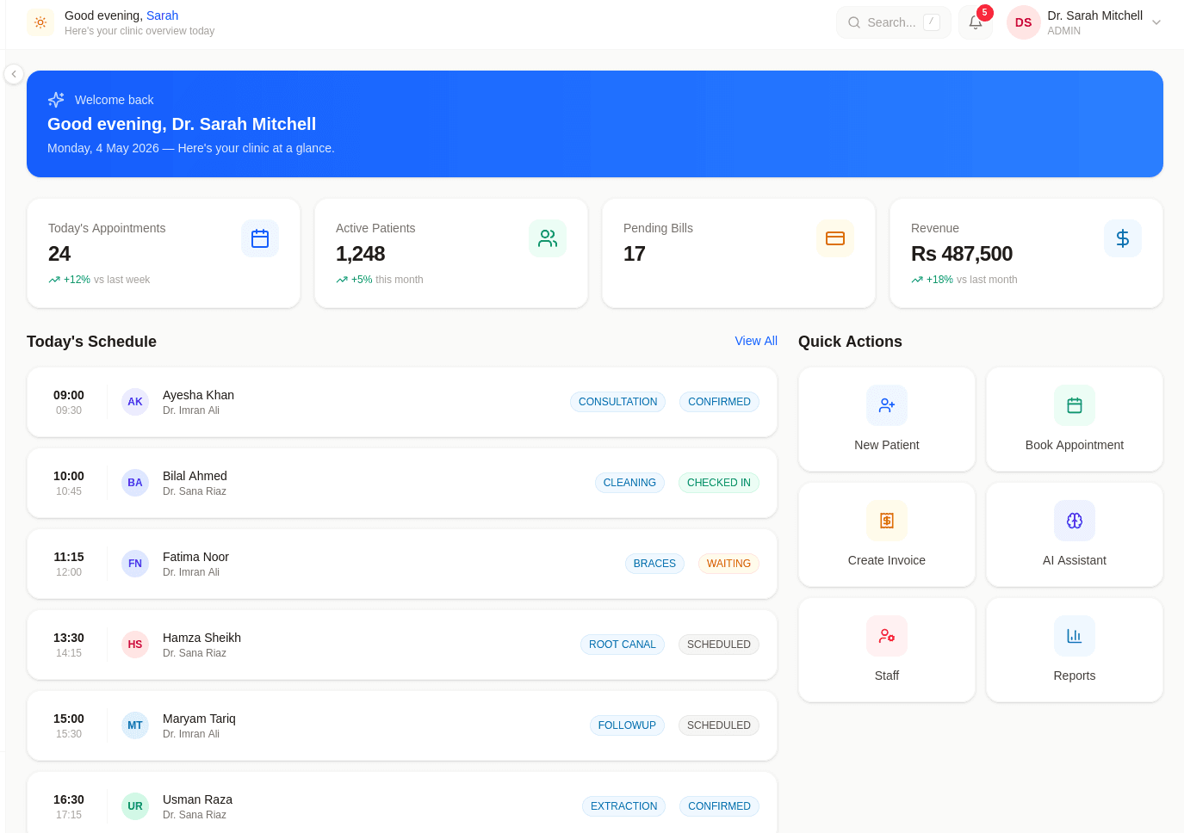Click the dollar icon on Revenue card
Screen dimensions: 1184x833
click(x=1123, y=238)
